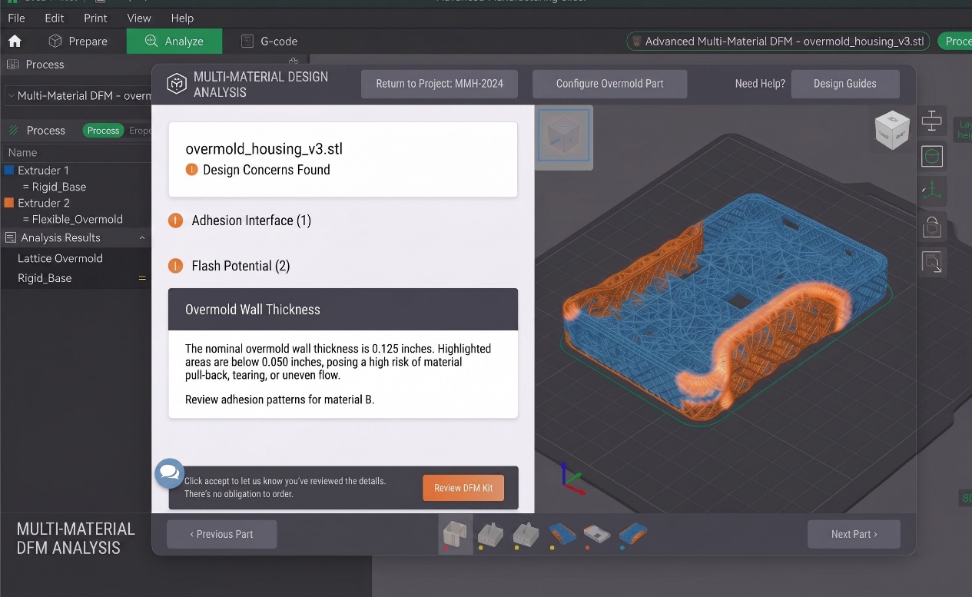Select the Extruder 2 row
972x597 pixels.
76,203
